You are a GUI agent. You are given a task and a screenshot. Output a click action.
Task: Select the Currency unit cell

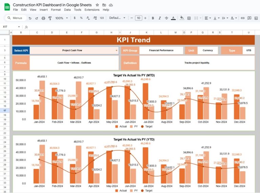[x=208, y=50]
